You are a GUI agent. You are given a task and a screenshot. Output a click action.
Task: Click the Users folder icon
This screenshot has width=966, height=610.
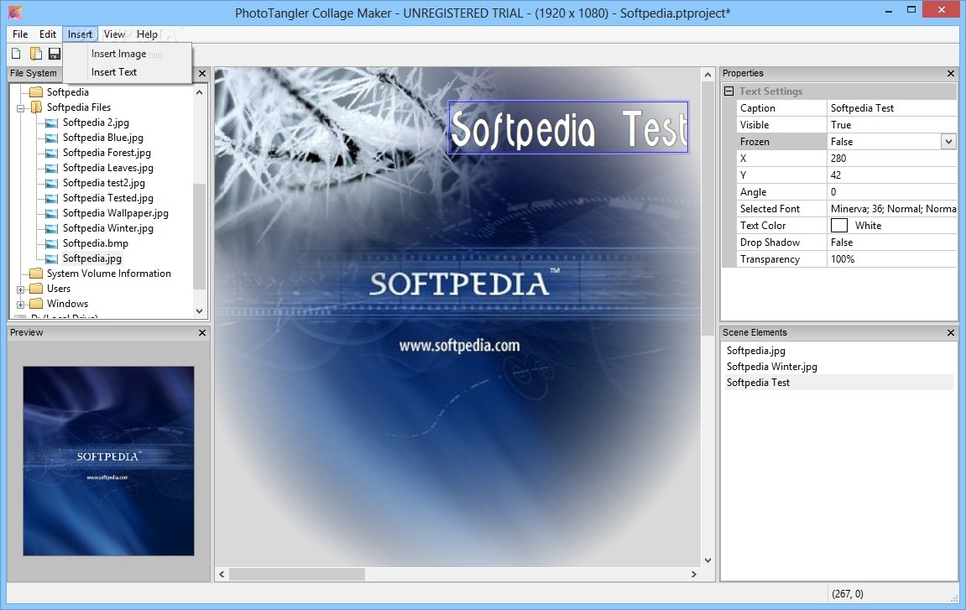pyautogui.click(x=36, y=289)
